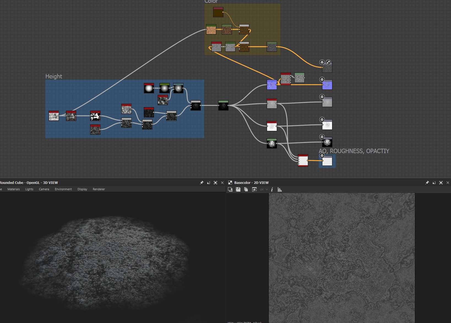
Task: Click the copy to clipboard icon in 2D view
Action: point(246,189)
